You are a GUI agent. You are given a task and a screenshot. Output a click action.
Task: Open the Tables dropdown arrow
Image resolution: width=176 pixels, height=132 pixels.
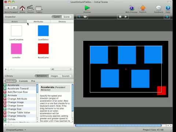click(x=42, y=10)
